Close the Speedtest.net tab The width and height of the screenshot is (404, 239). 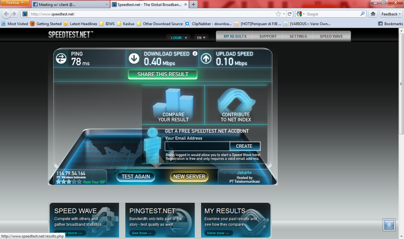[185, 4]
